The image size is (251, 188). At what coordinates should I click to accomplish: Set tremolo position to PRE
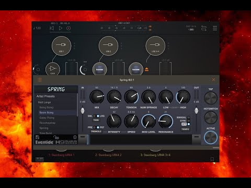point(94,127)
